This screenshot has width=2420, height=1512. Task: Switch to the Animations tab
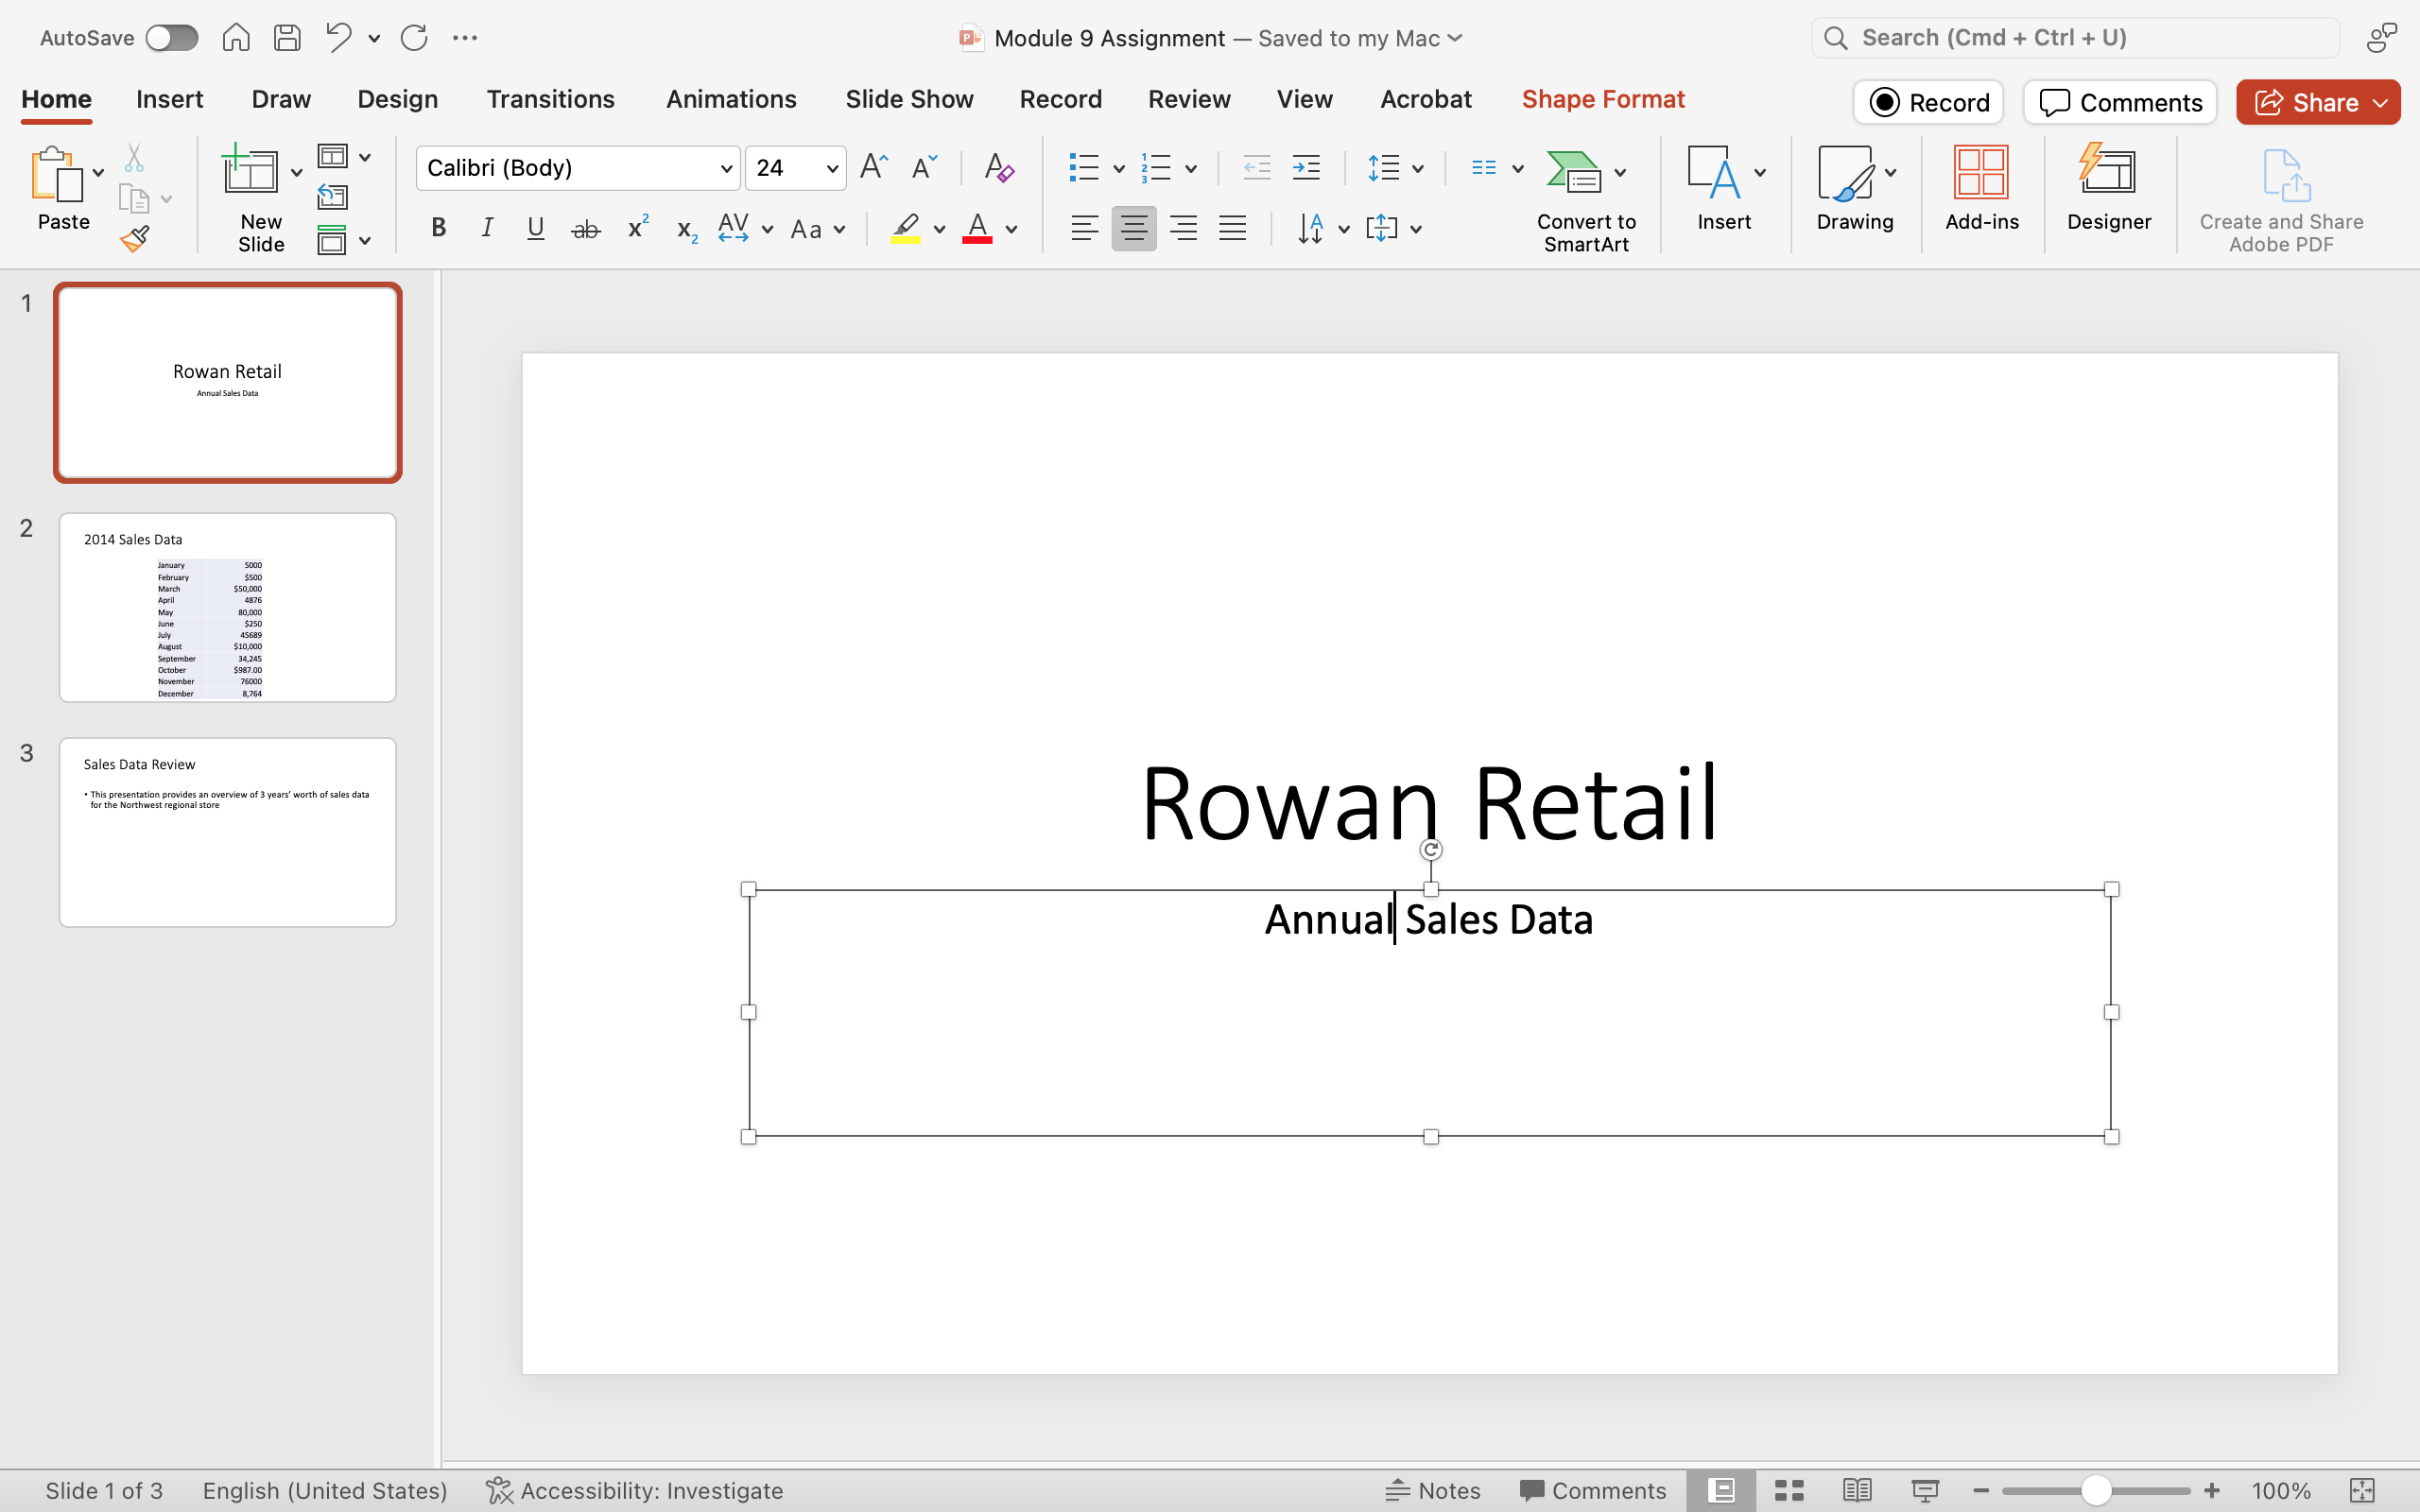pos(731,99)
